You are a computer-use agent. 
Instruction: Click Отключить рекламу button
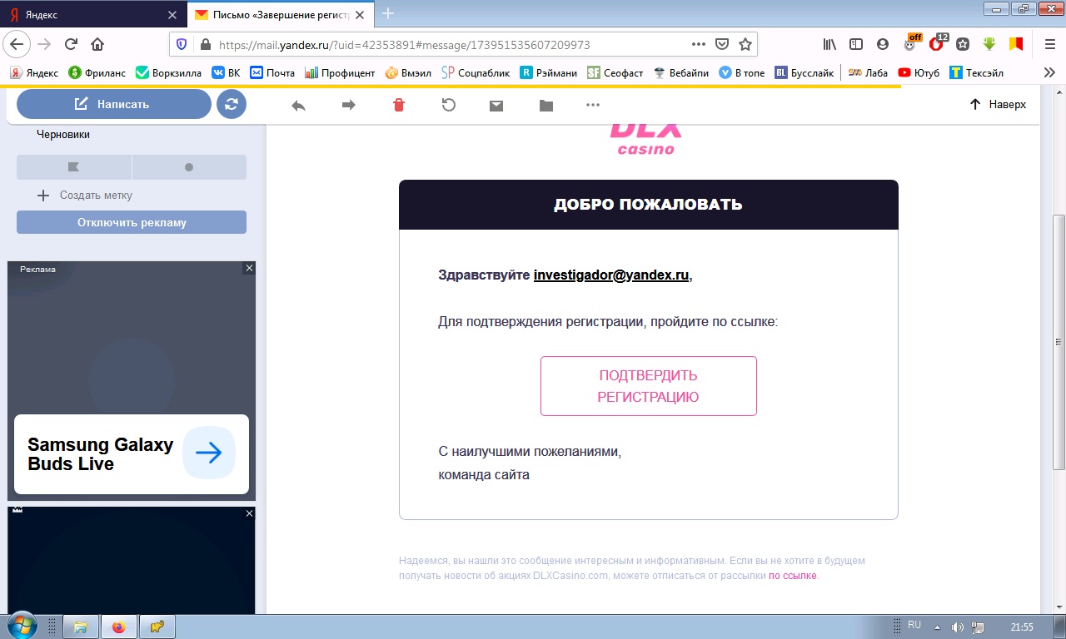132,222
